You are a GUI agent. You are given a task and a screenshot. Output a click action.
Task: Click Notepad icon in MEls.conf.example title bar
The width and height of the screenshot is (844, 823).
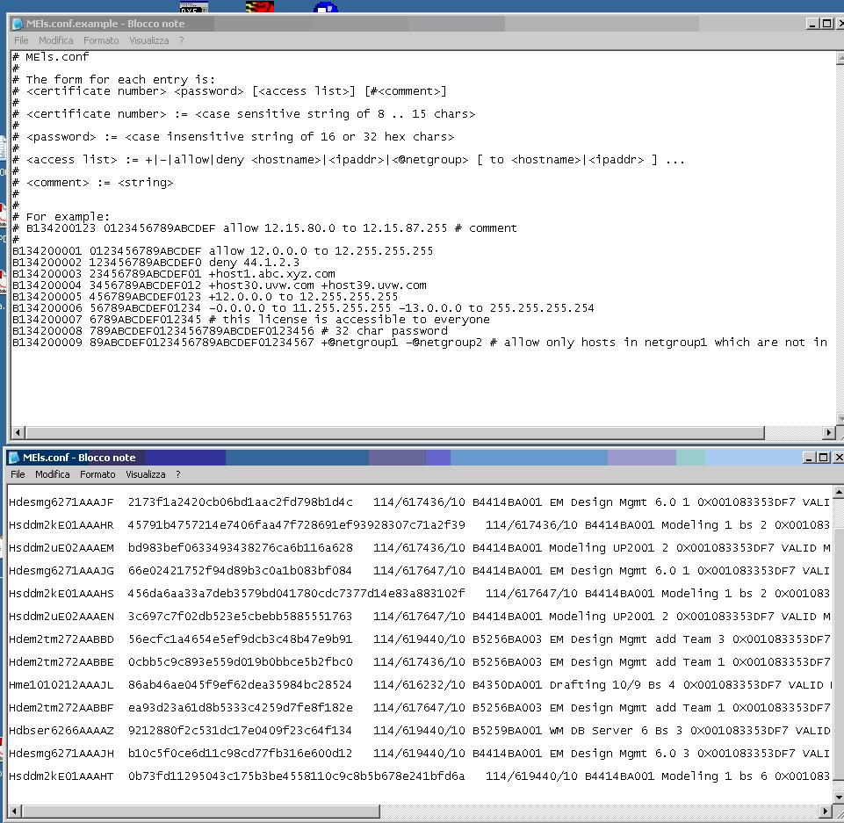tap(18, 24)
